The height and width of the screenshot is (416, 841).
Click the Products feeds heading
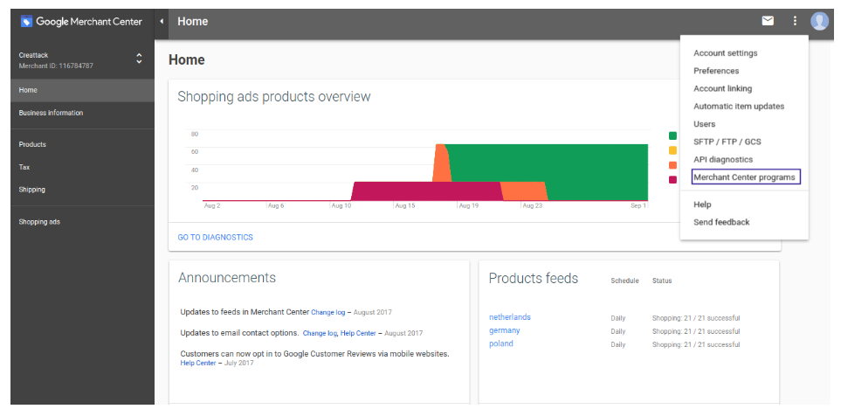[533, 278]
